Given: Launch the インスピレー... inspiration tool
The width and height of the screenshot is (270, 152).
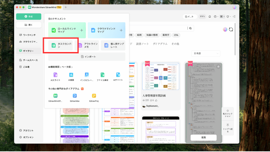Looking at the screenshot, I should [87, 77].
